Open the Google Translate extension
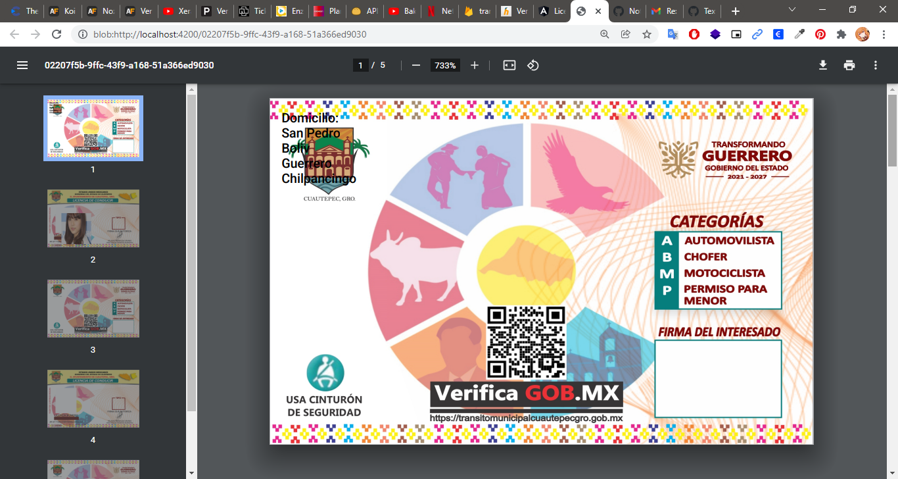The image size is (898, 479). click(x=673, y=34)
